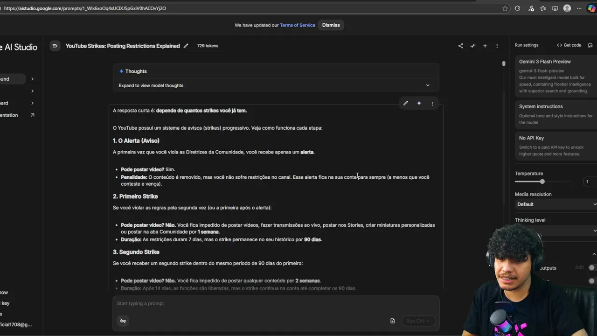Click the Temperature value field
Screen dimensions: 597x336
click(590, 182)
